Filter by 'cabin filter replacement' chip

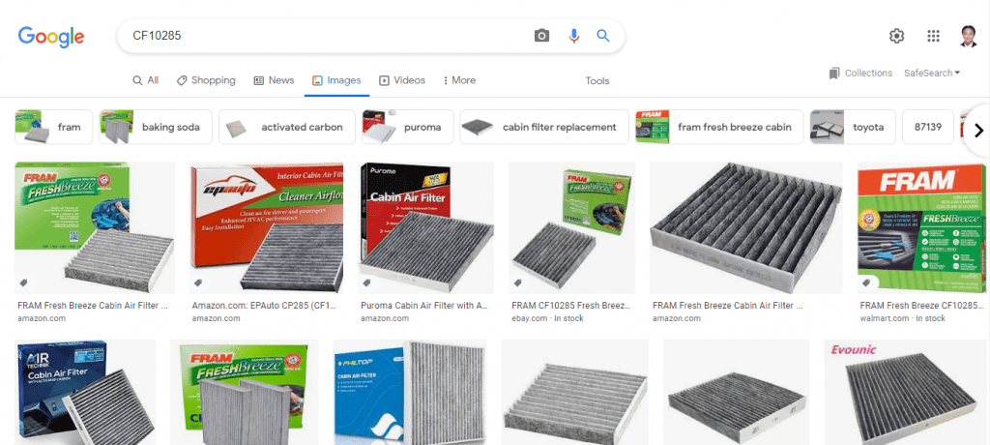(x=544, y=127)
